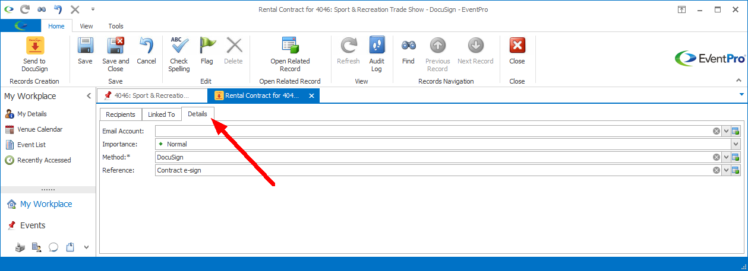Click binoculars icon in quick access toolbar
The image size is (748, 271).
[41, 9]
